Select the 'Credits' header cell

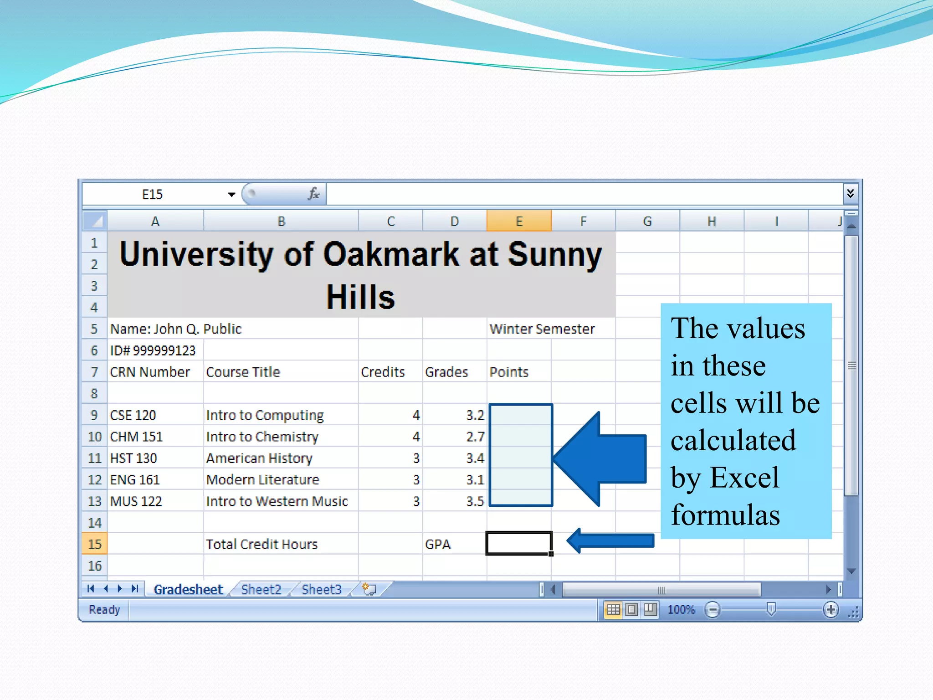click(391, 372)
